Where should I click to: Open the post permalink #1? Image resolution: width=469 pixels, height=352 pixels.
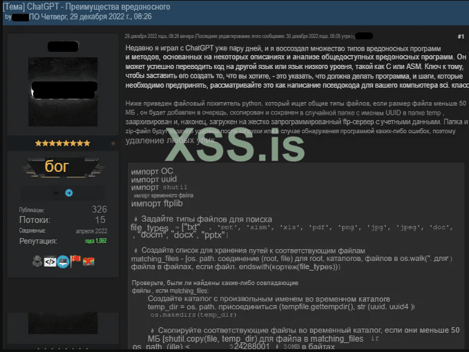(461, 37)
